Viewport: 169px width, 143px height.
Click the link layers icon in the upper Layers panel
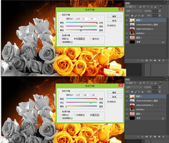coord(138,60)
